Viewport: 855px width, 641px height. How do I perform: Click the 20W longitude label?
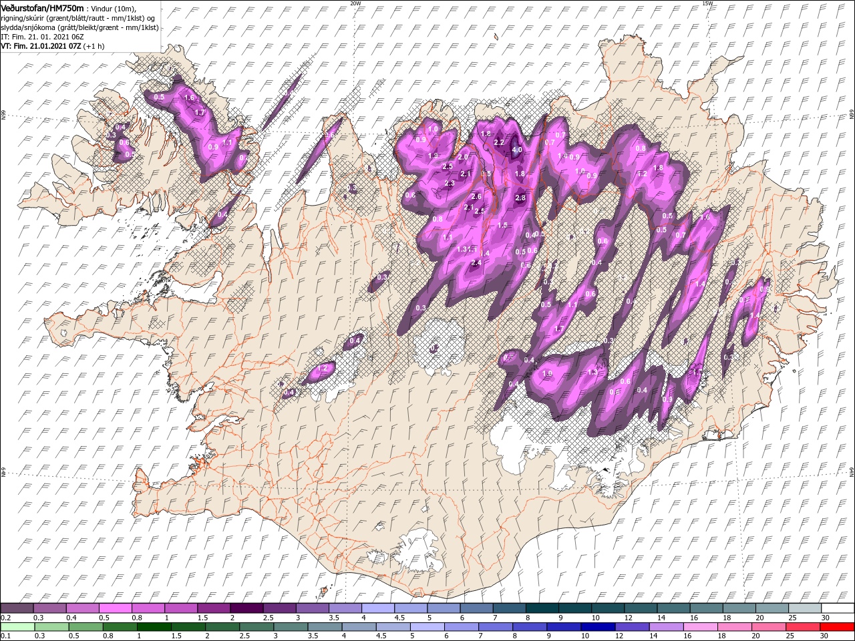[355, 3]
